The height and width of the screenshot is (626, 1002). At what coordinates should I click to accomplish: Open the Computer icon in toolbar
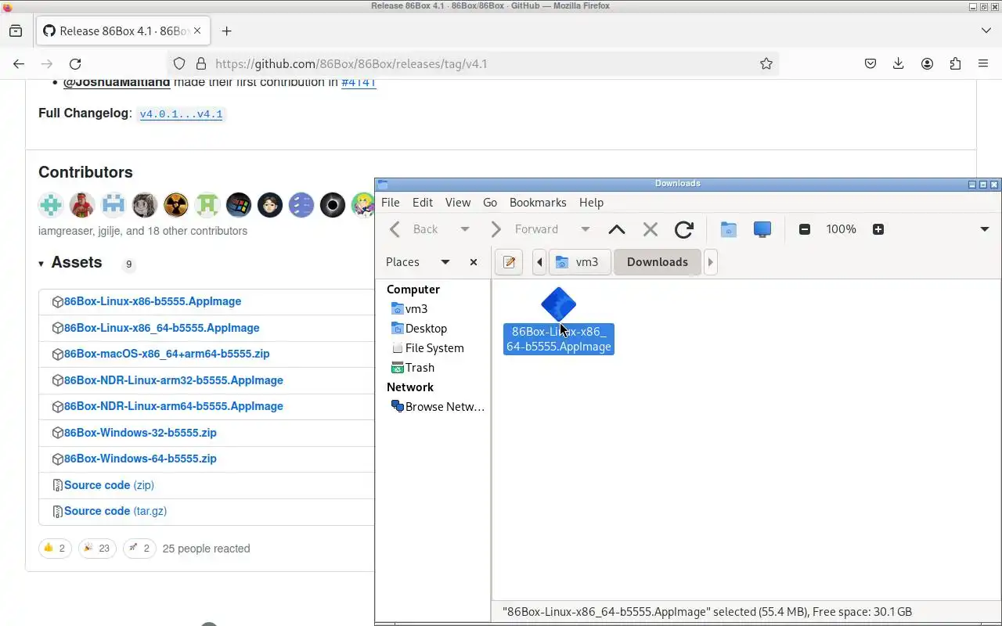(762, 229)
